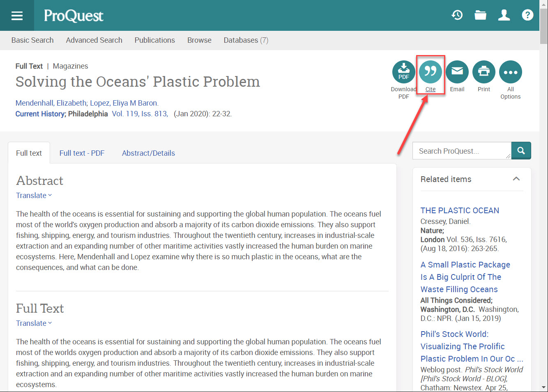Click the Print icon
This screenshot has width=548, height=392.
[484, 71]
